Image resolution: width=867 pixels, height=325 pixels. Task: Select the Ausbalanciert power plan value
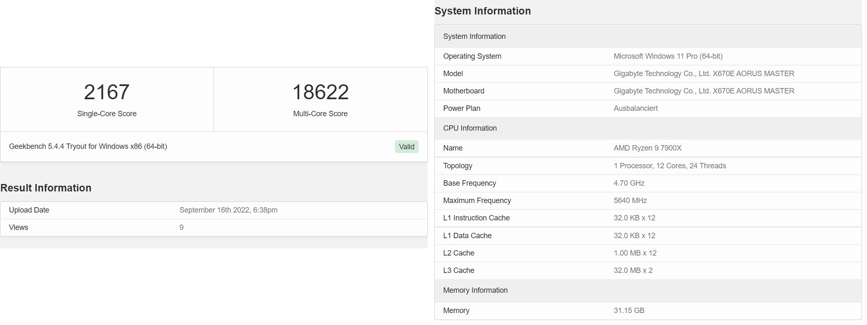pyautogui.click(x=636, y=108)
